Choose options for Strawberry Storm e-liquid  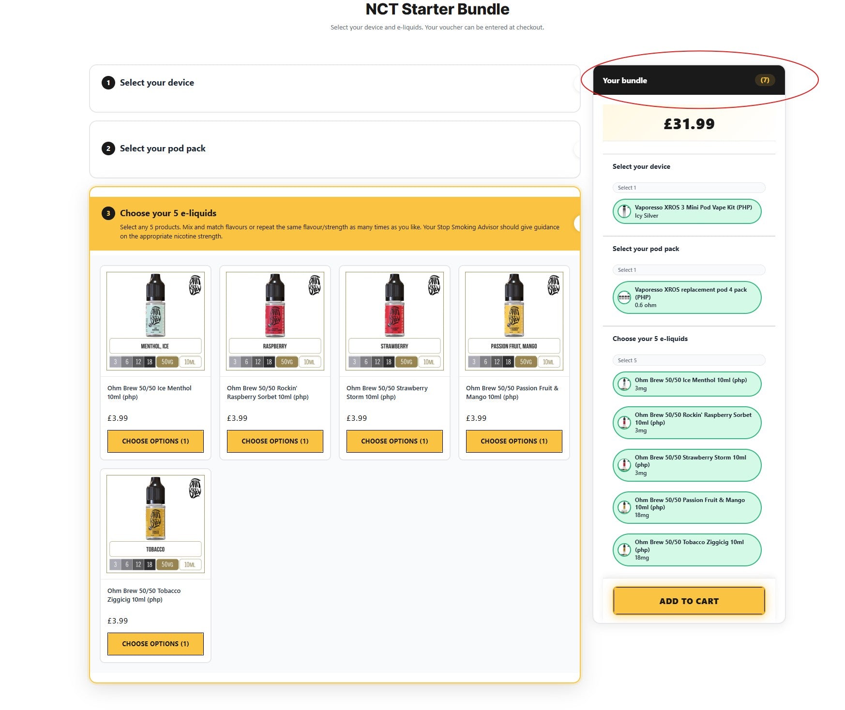394,441
